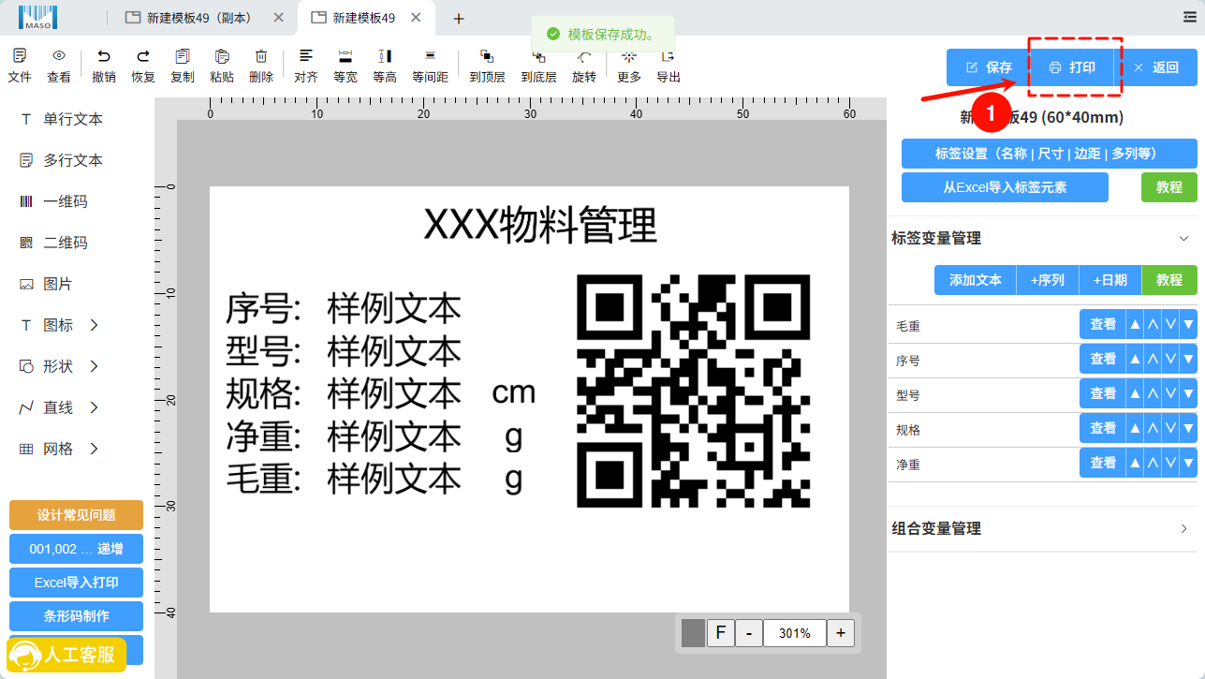Move 规格 variable to top (solid up arrow)
Viewport: 1205px width, 679px height.
click(x=1135, y=429)
